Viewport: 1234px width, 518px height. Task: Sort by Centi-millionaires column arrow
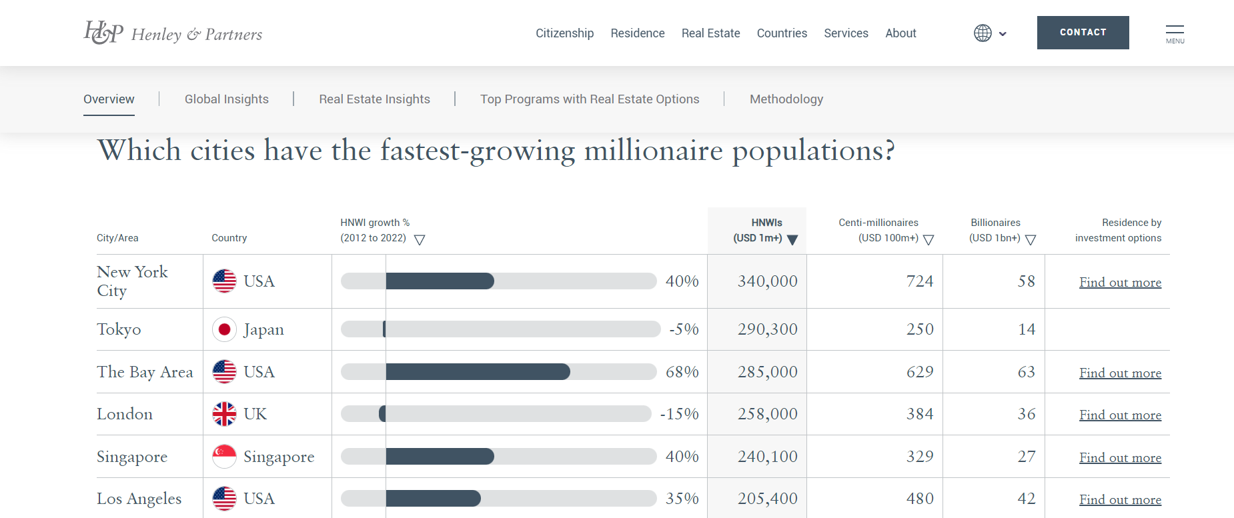(929, 240)
